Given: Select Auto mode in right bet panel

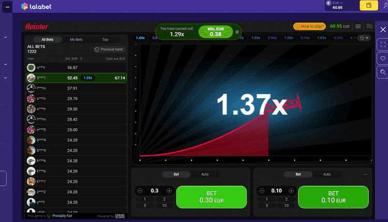Looking at the screenshot, I should (327, 174).
